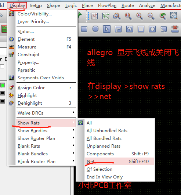This screenshot has width=181, height=195.
Task: Open the Route menu
Action: [x=128, y=6]
